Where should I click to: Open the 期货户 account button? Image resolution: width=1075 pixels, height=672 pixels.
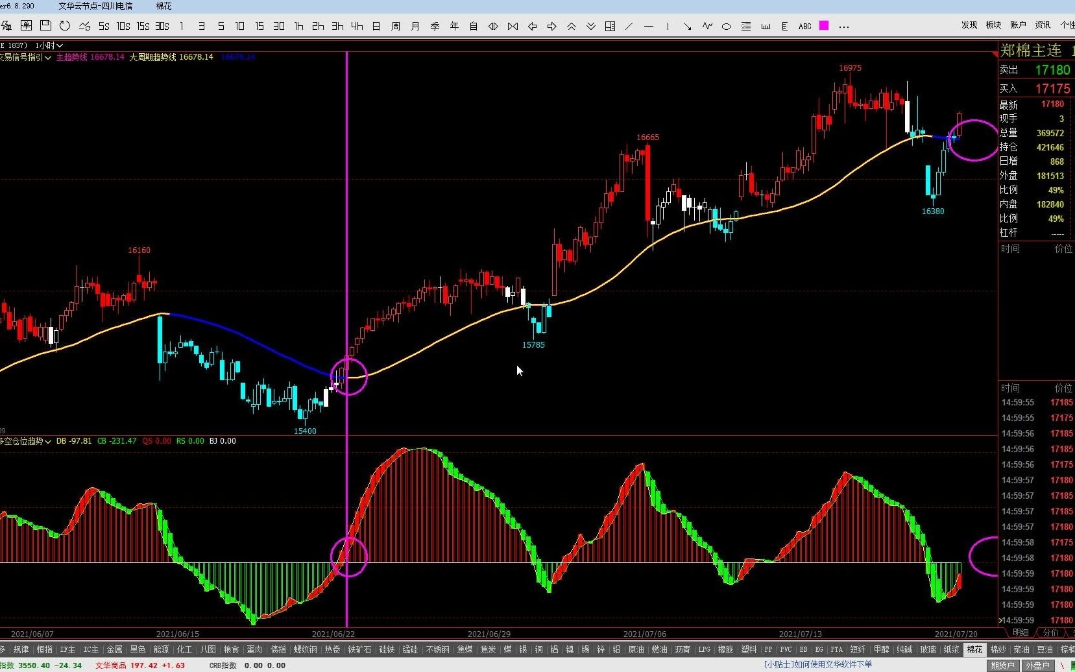pos(1002,666)
